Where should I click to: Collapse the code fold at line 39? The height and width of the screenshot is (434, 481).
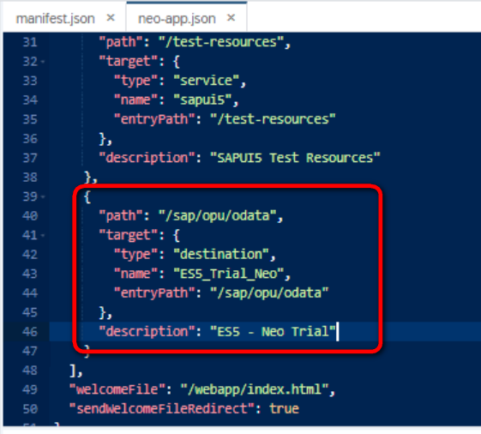pyautogui.click(x=43, y=196)
